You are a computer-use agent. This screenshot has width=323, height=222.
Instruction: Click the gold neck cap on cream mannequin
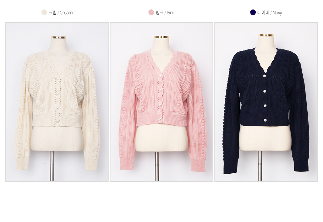(59, 37)
